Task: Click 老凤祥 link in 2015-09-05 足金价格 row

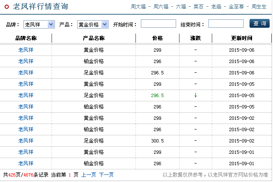Action: 26,95
